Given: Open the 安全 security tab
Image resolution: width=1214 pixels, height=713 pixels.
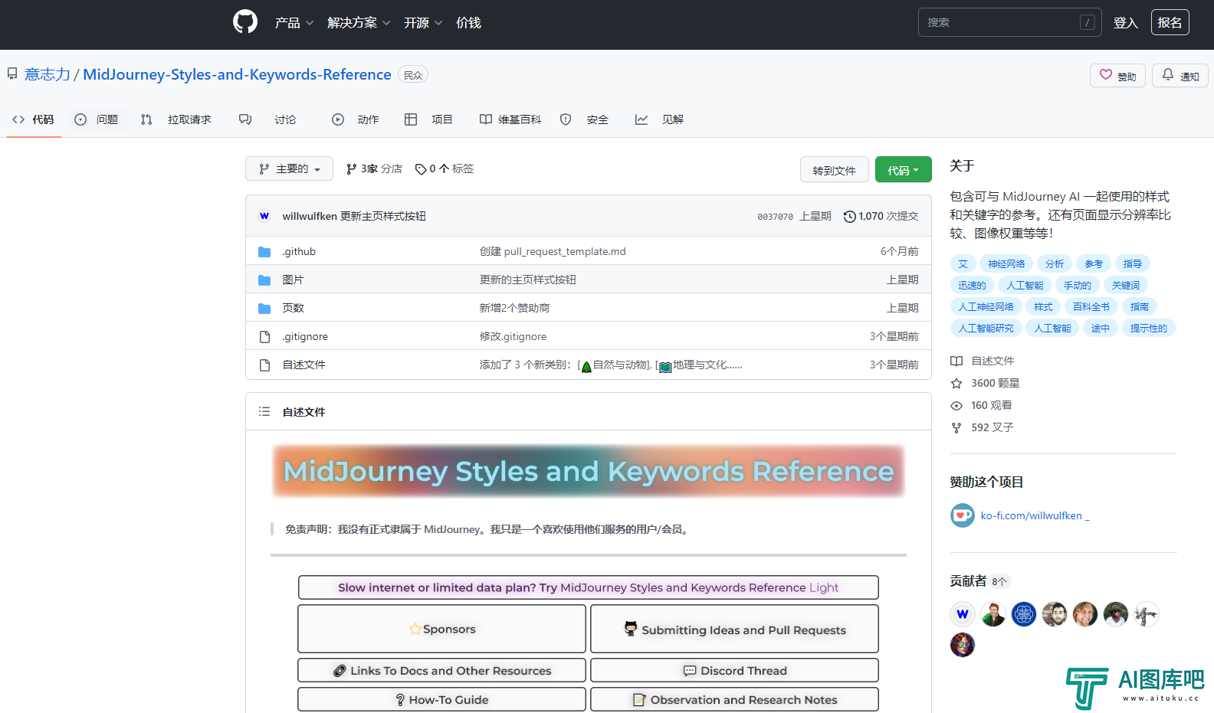Looking at the screenshot, I should 584,119.
